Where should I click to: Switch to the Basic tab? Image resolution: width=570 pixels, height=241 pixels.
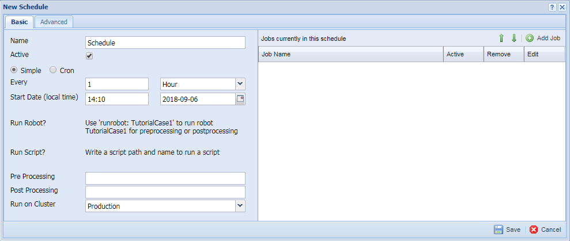point(19,22)
